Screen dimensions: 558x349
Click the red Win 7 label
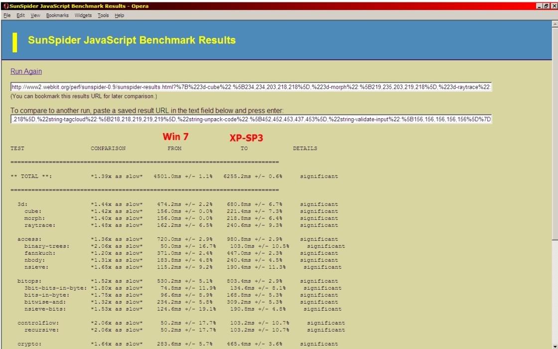(x=175, y=136)
